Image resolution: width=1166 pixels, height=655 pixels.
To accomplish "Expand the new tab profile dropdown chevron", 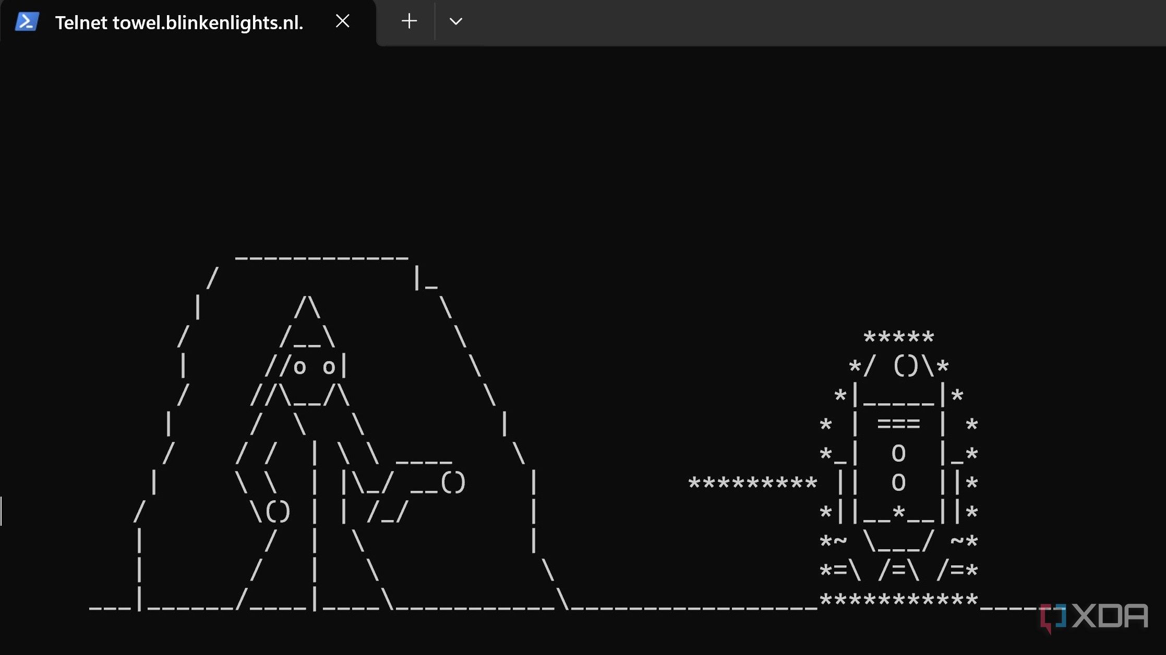I will pos(455,21).
